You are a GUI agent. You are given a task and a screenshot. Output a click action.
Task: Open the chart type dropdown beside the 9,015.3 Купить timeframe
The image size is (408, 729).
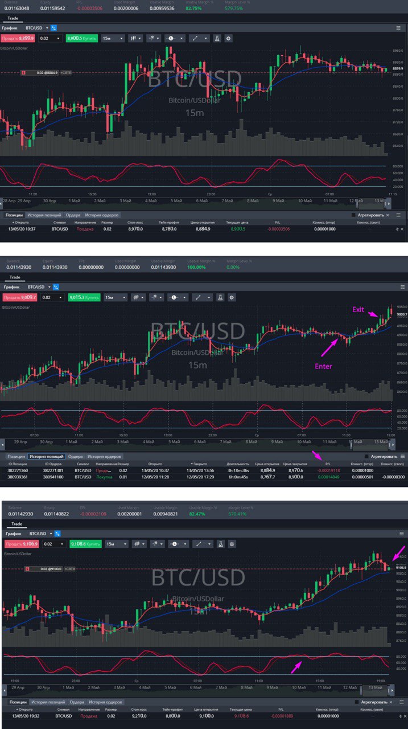click(x=139, y=297)
